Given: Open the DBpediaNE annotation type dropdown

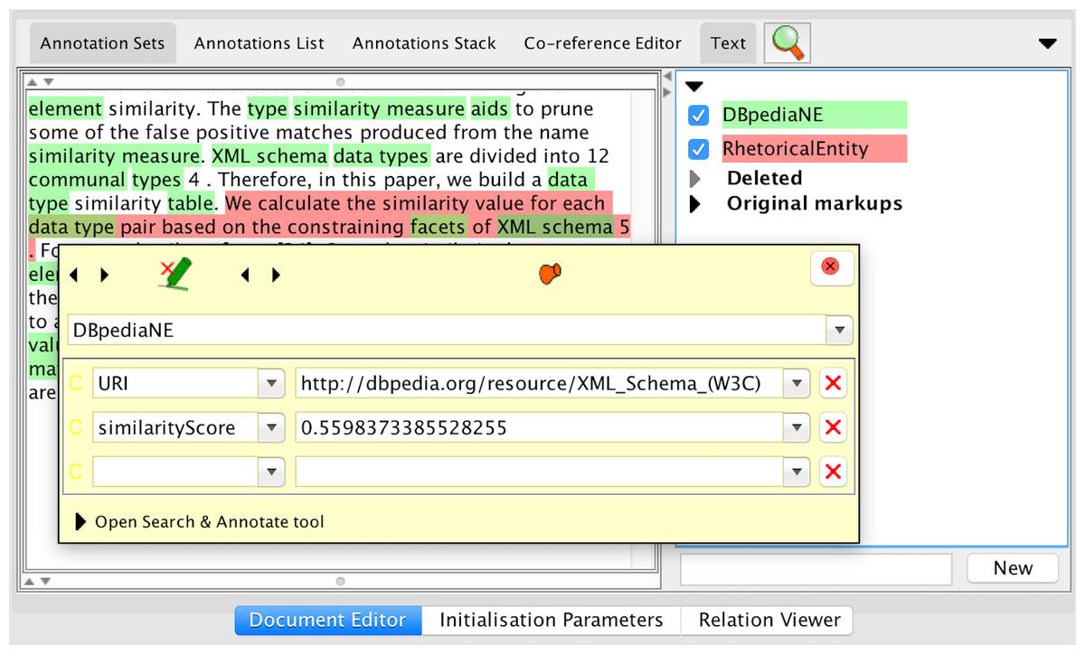Looking at the screenshot, I should (839, 330).
